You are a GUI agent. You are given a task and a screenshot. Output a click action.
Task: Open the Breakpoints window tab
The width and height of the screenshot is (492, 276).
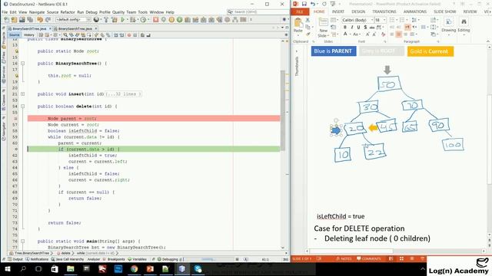(114, 259)
